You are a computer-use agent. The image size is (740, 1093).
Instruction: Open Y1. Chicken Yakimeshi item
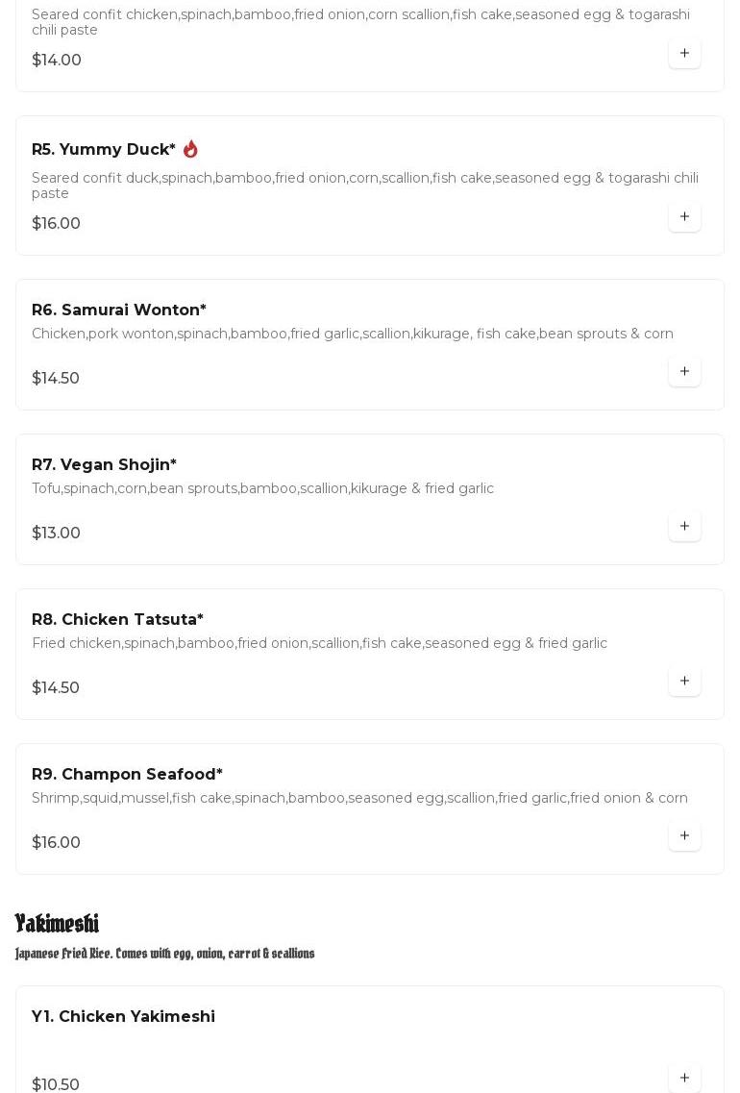[x=123, y=1017]
